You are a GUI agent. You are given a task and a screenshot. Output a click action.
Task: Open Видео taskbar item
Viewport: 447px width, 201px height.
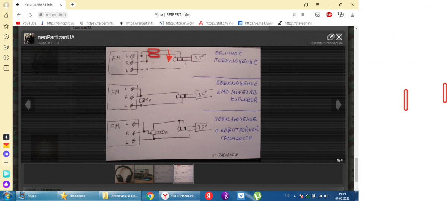click(x=36, y=195)
